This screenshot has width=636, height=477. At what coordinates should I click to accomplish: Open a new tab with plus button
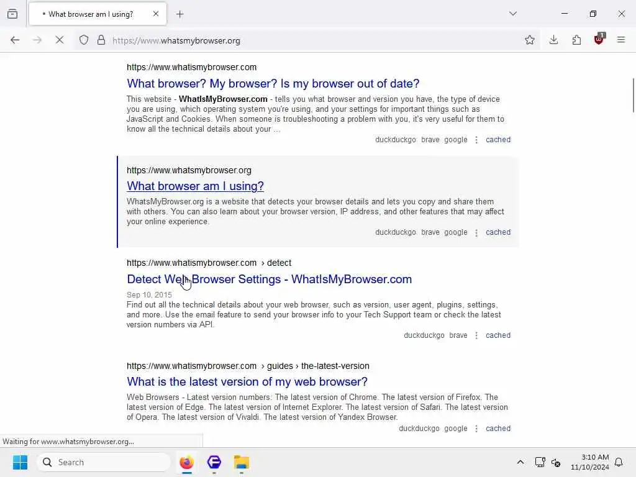click(x=180, y=14)
